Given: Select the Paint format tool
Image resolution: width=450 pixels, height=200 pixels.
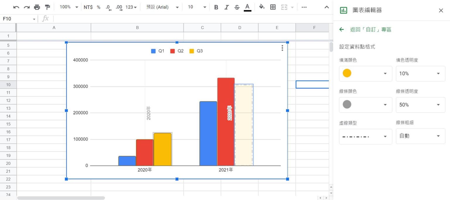Looking at the screenshot, I should click(x=48, y=7).
